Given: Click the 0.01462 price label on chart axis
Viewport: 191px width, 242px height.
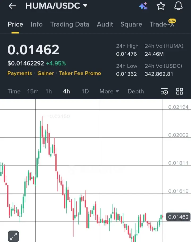Looking at the screenshot, I should click(x=178, y=217).
